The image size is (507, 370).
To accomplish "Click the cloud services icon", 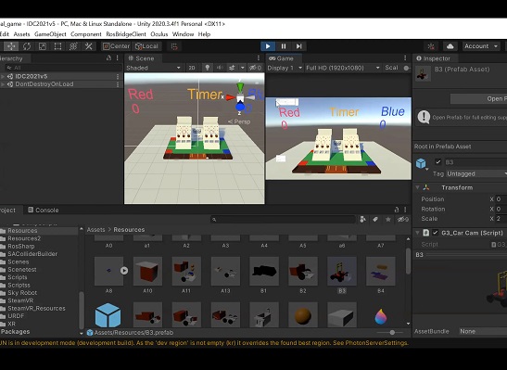I will coord(450,46).
